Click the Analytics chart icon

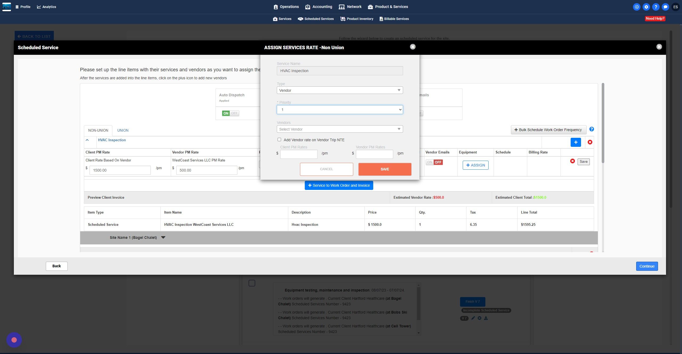[x=39, y=7]
